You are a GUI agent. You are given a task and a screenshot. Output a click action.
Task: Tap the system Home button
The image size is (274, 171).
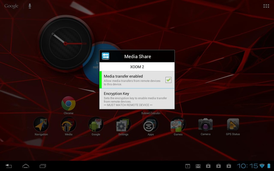(26, 166)
